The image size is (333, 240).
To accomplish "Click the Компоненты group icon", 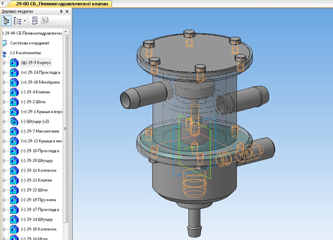I will pos(4,54).
